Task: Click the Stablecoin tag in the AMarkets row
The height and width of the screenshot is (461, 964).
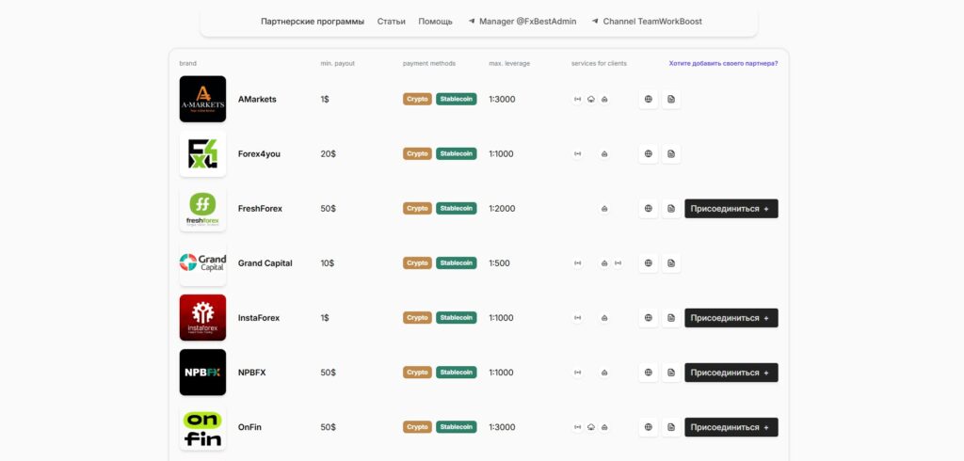Action: point(457,99)
